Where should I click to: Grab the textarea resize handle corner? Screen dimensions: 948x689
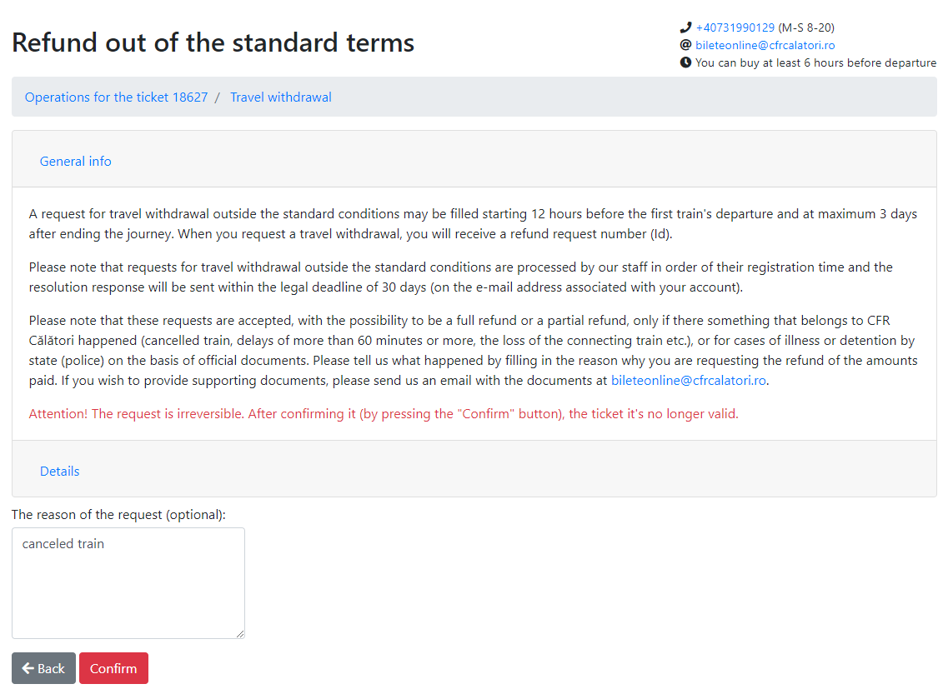click(x=240, y=633)
